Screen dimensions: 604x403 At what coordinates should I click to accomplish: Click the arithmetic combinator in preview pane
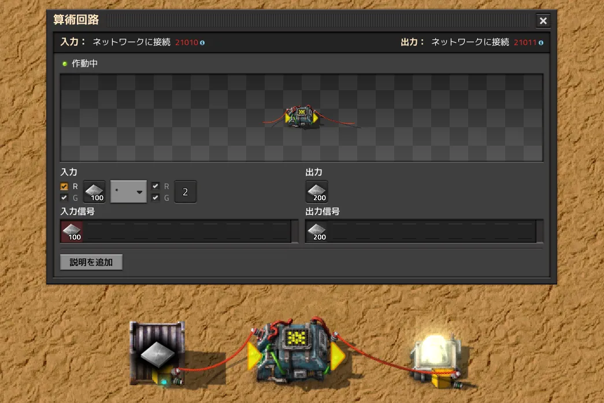[x=302, y=116]
